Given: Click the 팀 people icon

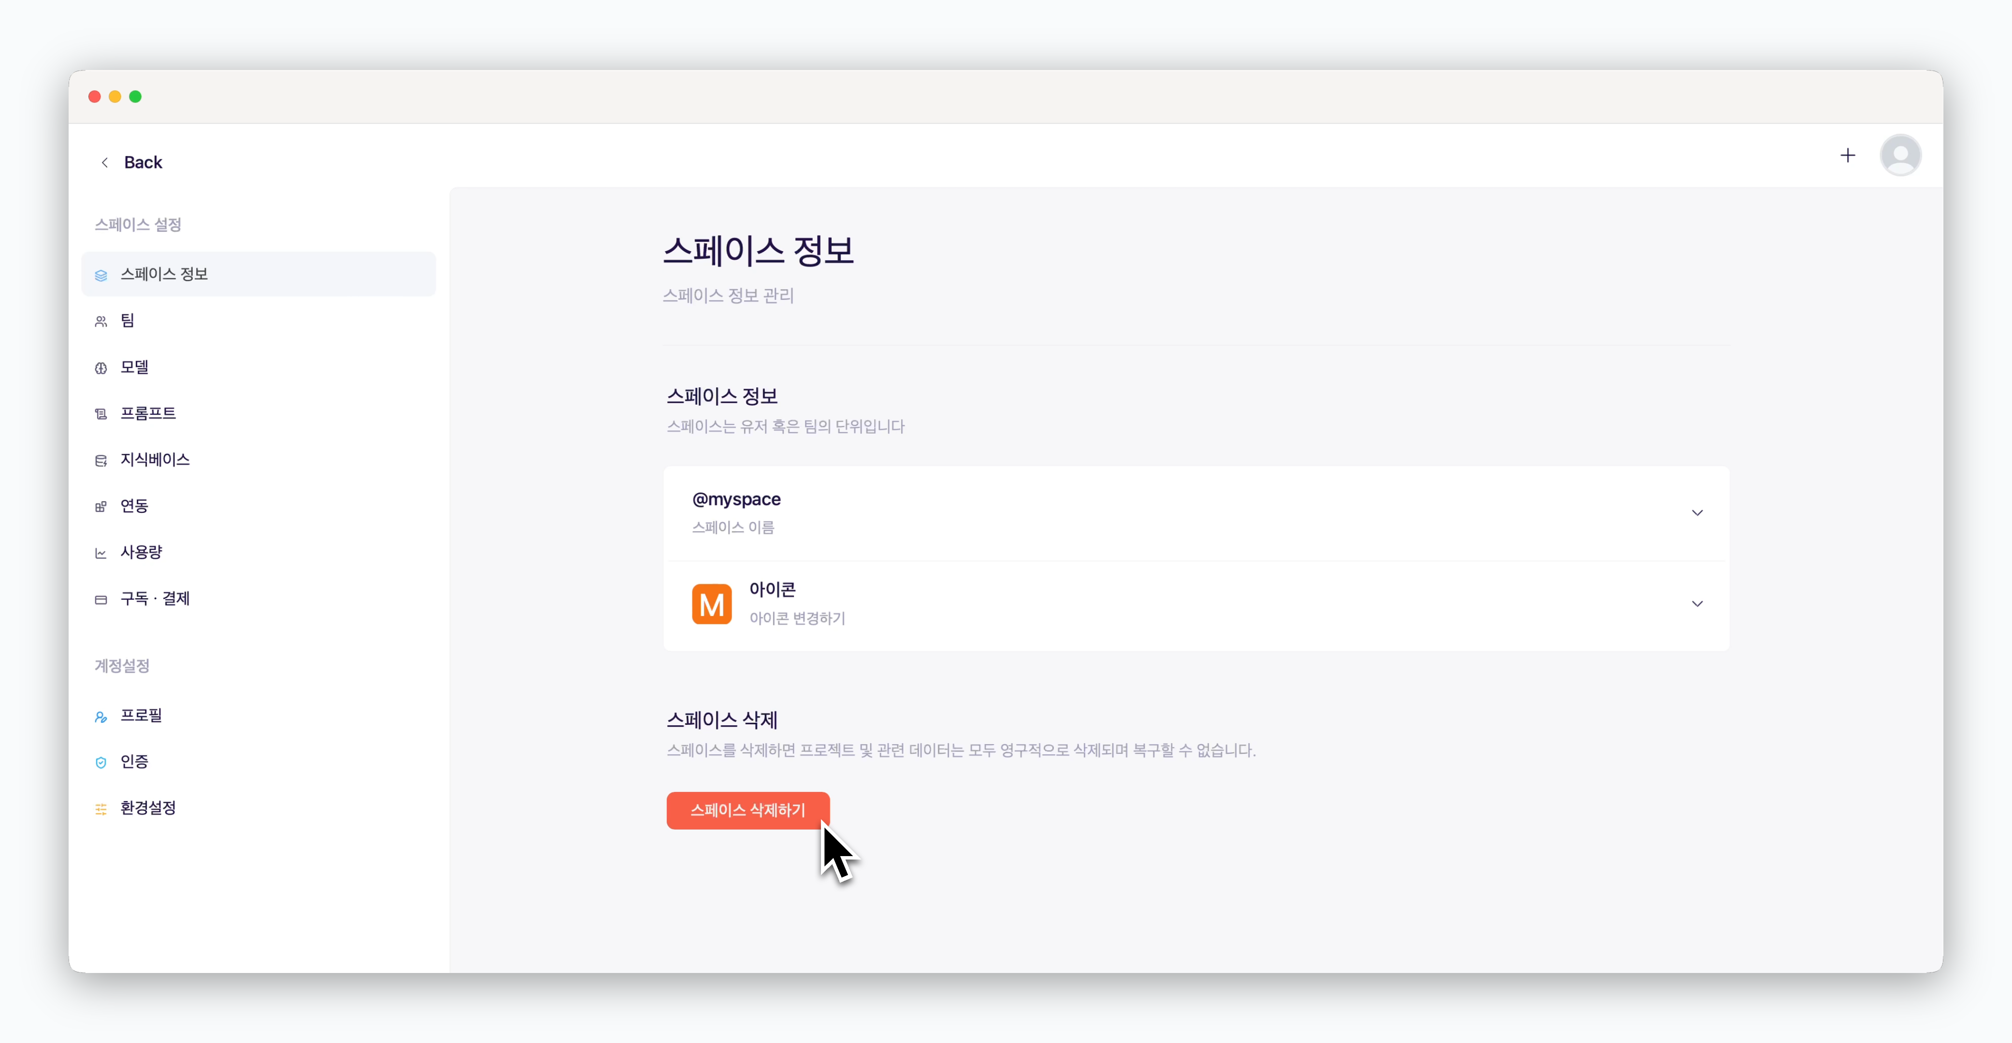Looking at the screenshot, I should 101,321.
